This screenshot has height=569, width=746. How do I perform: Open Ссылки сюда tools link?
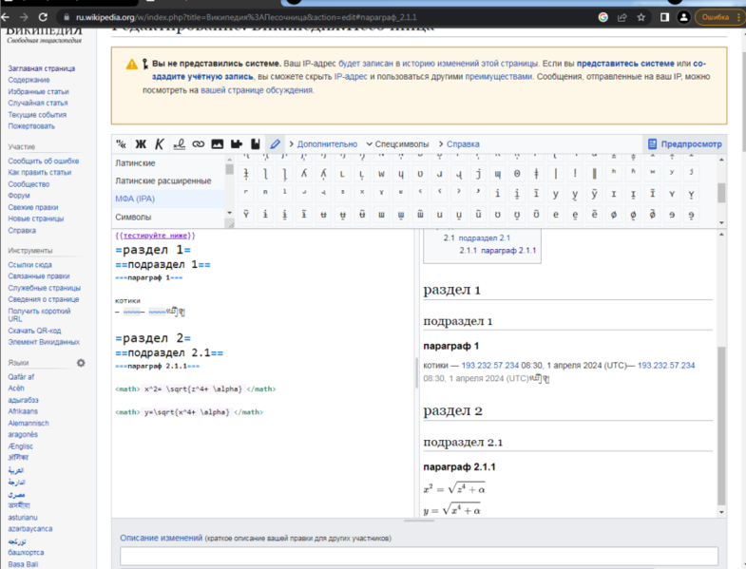(29, 265)
